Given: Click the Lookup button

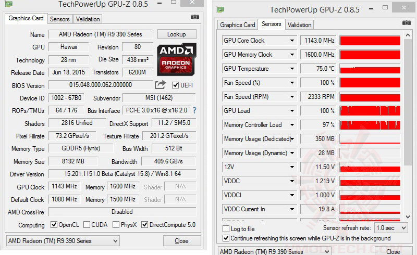Looking at the screenshot, I should point(176,34).
